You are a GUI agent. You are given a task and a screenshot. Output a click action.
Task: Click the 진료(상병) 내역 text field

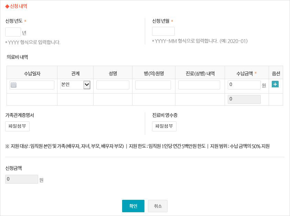(199, 85)
